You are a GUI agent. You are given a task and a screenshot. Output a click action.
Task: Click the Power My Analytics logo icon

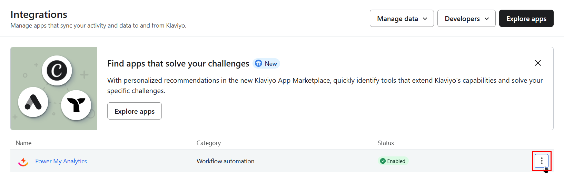click(x=23, y=161)
